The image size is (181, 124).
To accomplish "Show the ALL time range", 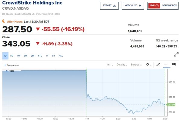I will 61,56.
